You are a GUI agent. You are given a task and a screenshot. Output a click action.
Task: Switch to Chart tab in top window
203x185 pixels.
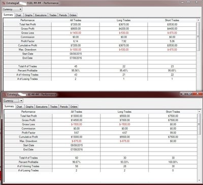click(18, 15)
